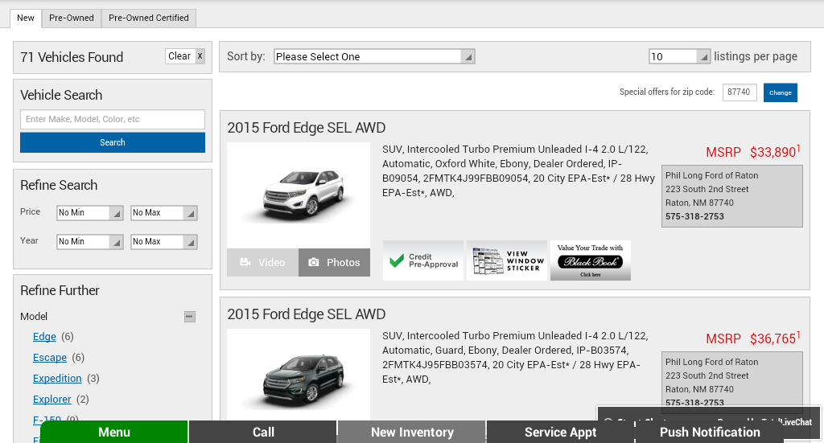Click the zip code input field
The height and width of the screenshot is (443, 824).
tap(740, 92)
